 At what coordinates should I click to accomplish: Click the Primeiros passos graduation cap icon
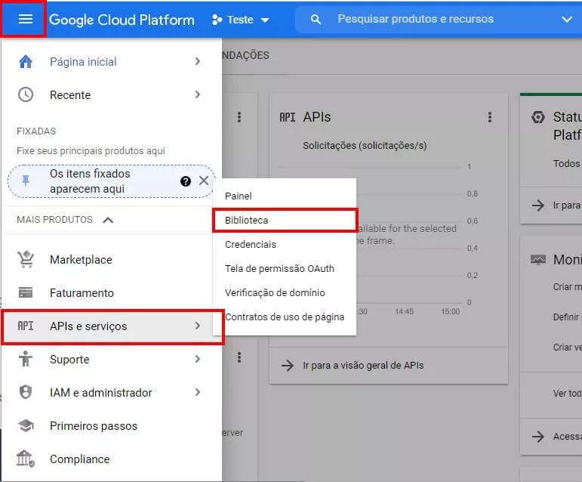click(26, 425)
